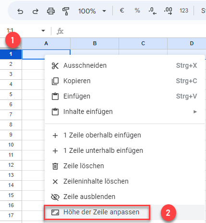206x223 pixels.
Task: Expand the name box dropdown arrow
Action: [43, 31]
